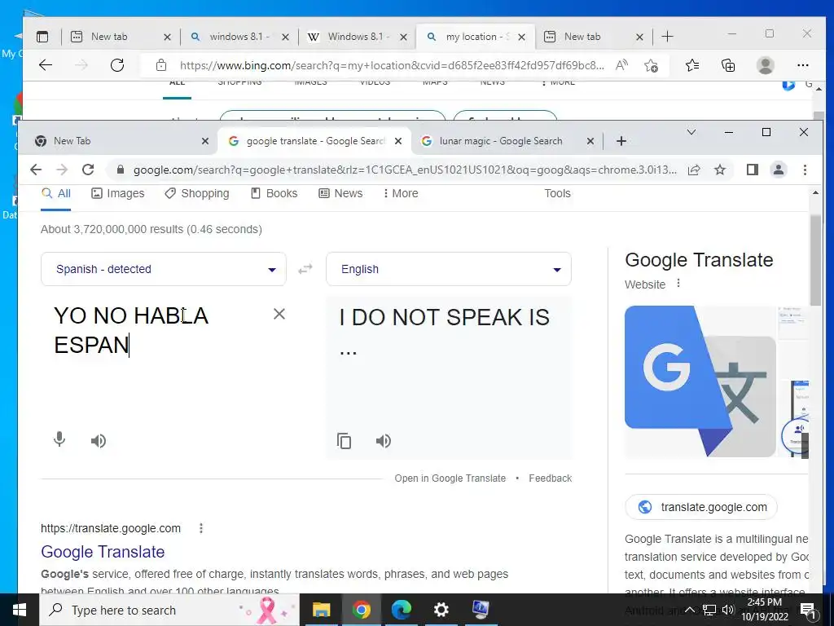Click the microphone icon for voice input
The width and height of the screenshot is (834, 626).
(59, 439)
